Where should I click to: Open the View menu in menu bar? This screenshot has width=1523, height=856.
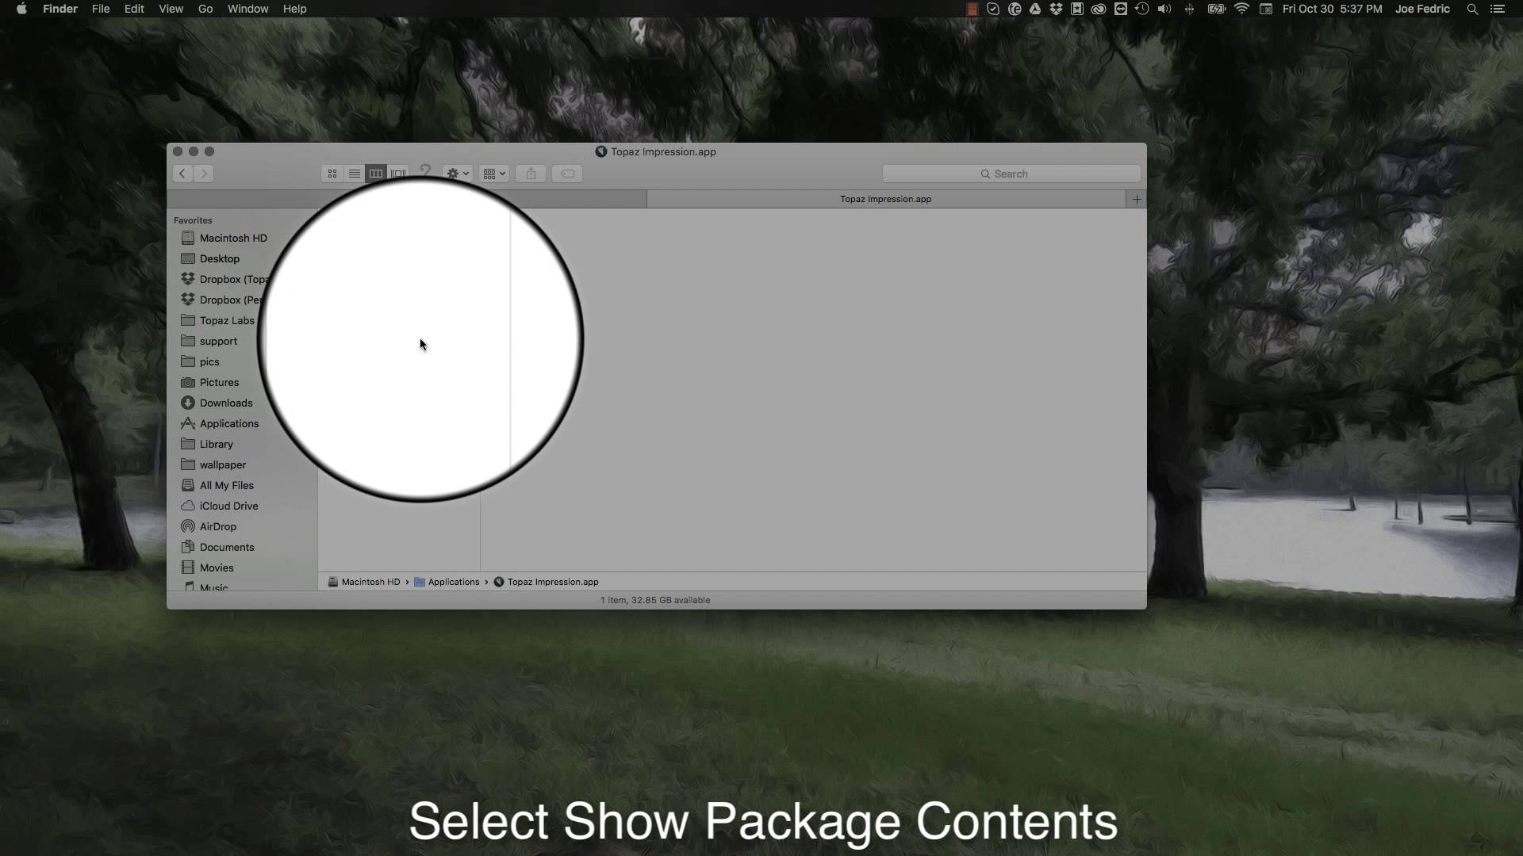tap(171, 9)
